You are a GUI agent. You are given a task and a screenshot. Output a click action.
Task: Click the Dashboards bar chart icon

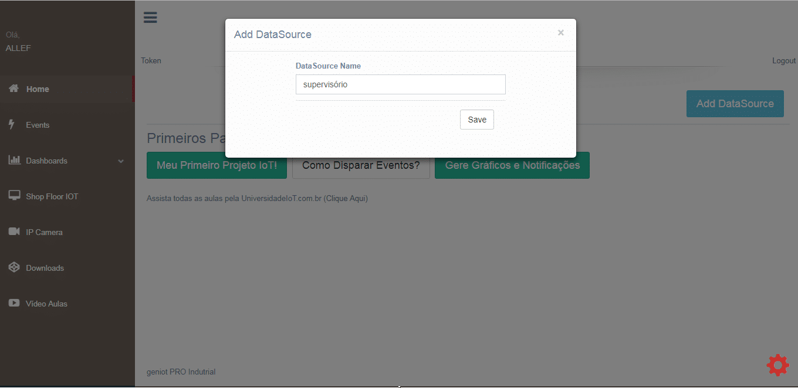14,160
